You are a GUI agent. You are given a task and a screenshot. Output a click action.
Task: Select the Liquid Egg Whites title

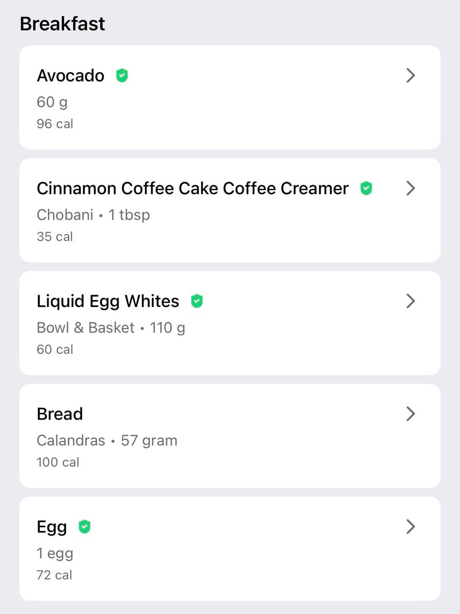click(108, 301)
